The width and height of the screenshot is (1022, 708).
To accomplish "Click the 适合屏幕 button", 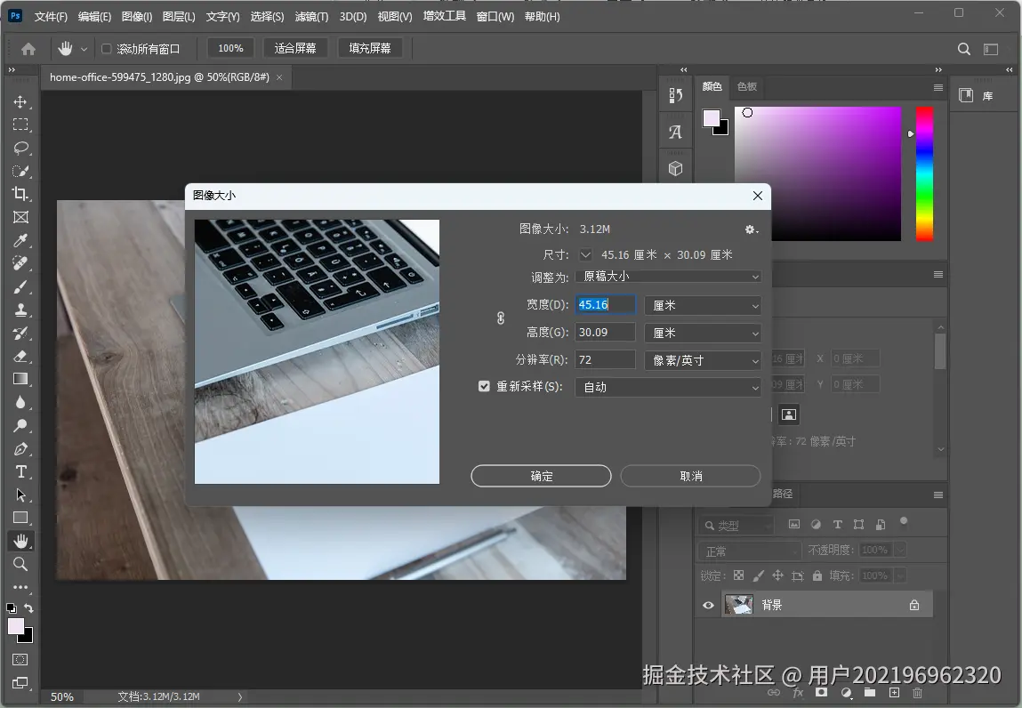I will 295,48.
